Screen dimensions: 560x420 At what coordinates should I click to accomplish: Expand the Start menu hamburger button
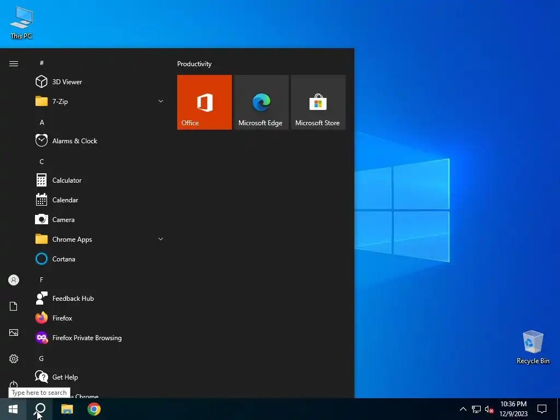[x=14, y=63]
